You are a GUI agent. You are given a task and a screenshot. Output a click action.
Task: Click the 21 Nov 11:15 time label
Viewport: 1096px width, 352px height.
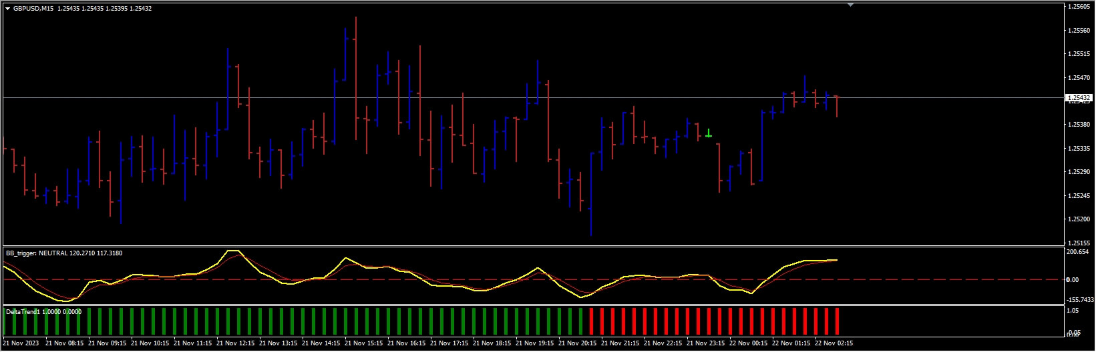click(x=193, y=344)
